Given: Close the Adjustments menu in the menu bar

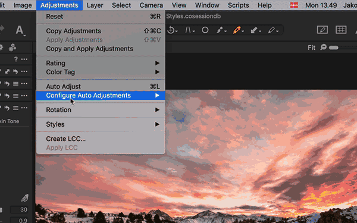Looking at the screenshot, I should point(59,5).
